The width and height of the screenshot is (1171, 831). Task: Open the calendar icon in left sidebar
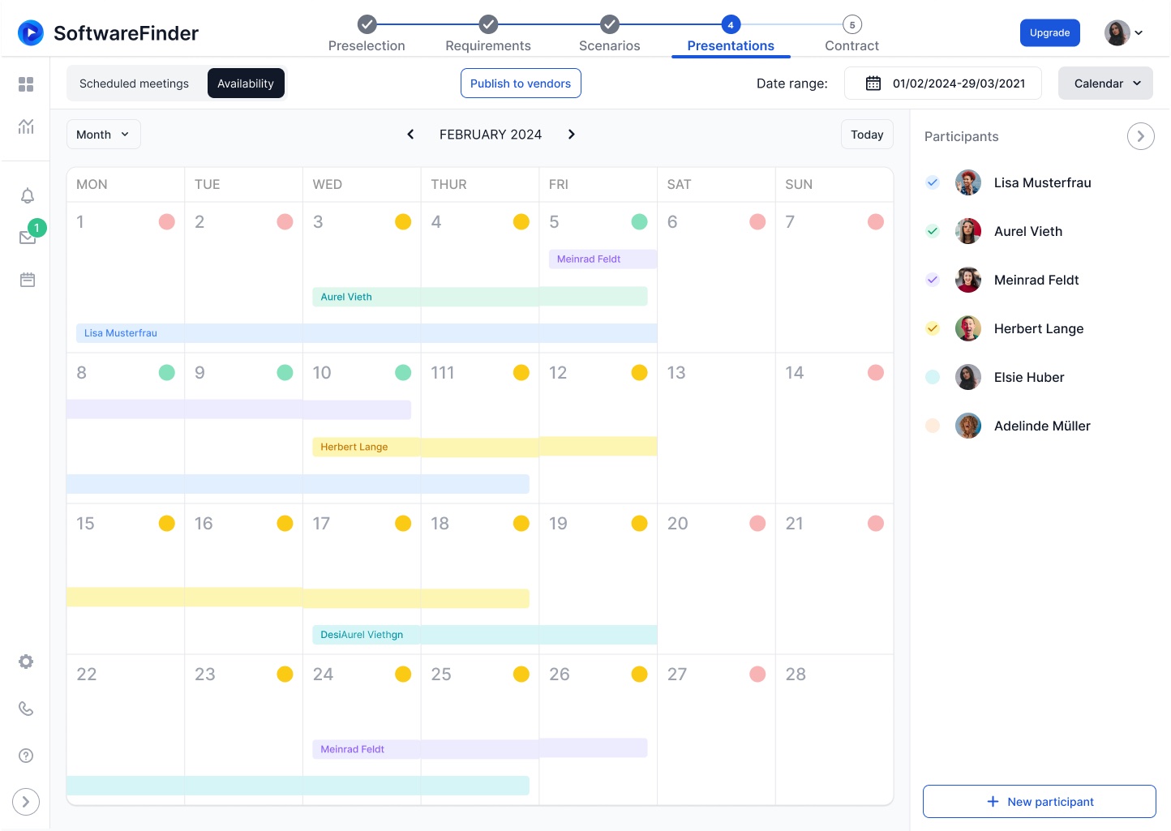(27, 280)
